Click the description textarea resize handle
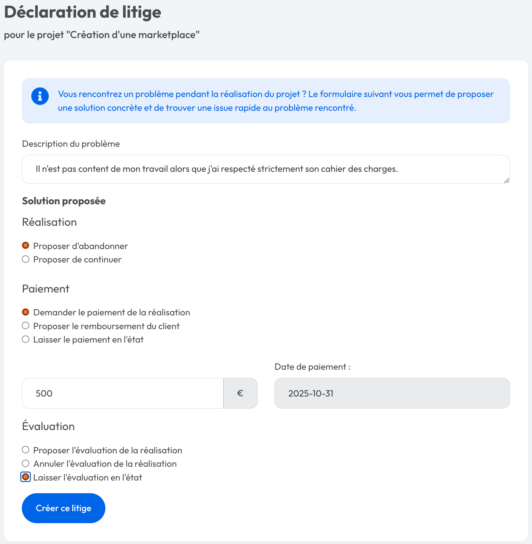532x544 pixels. [507, 181]
